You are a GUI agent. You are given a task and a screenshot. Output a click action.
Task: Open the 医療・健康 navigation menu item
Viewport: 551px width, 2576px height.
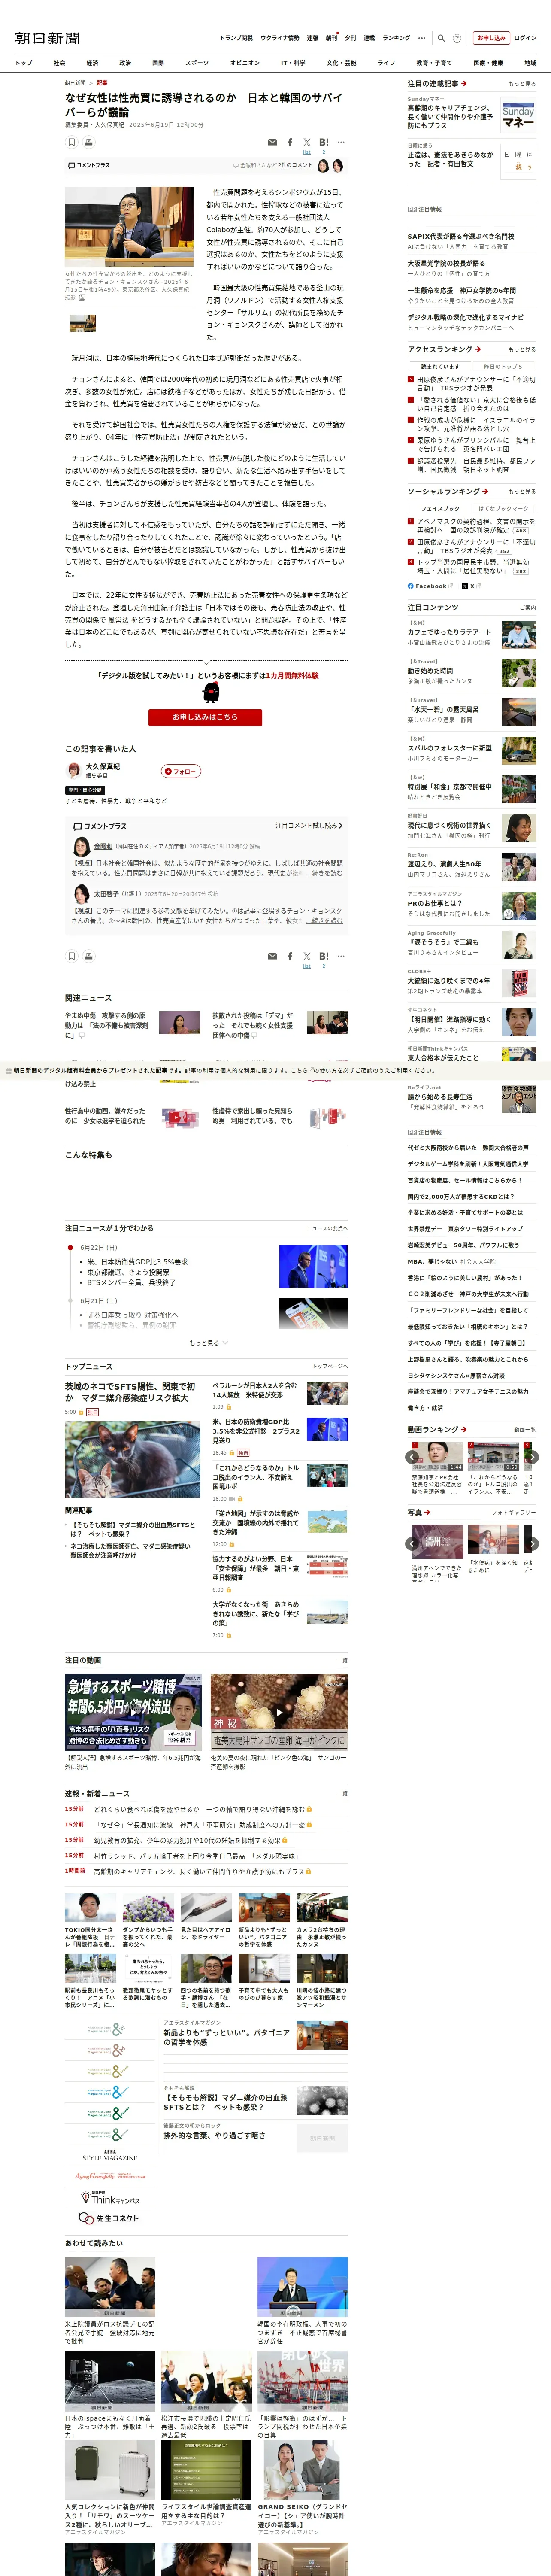click(488, 63)
